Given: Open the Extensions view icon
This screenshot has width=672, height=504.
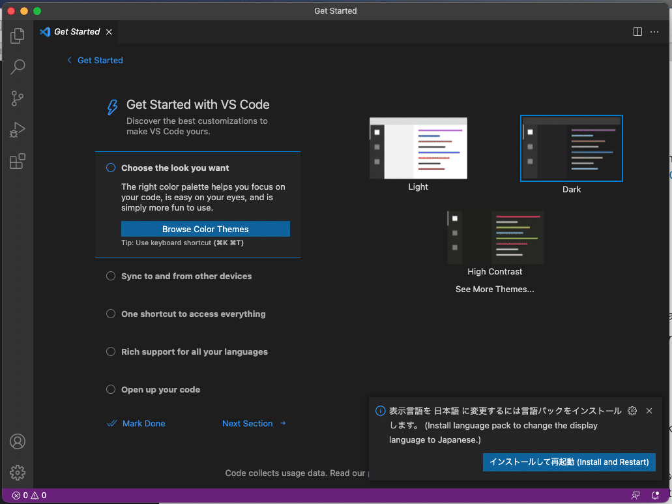Looking at the screenshot, I should (18, 161).
